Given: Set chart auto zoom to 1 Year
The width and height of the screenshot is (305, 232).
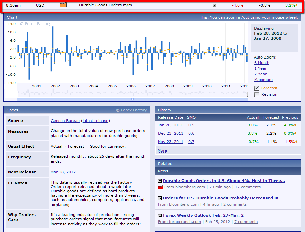Looking at the screenshot, I should point(260,68).
